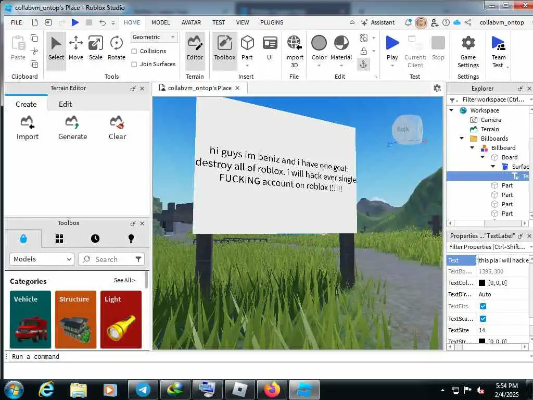533x400 pixels.
Task: Click the TextColor3 black swatch
Action: click(x=482, y=283)
